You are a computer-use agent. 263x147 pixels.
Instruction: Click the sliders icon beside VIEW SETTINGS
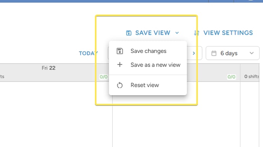tap(196, 33)
